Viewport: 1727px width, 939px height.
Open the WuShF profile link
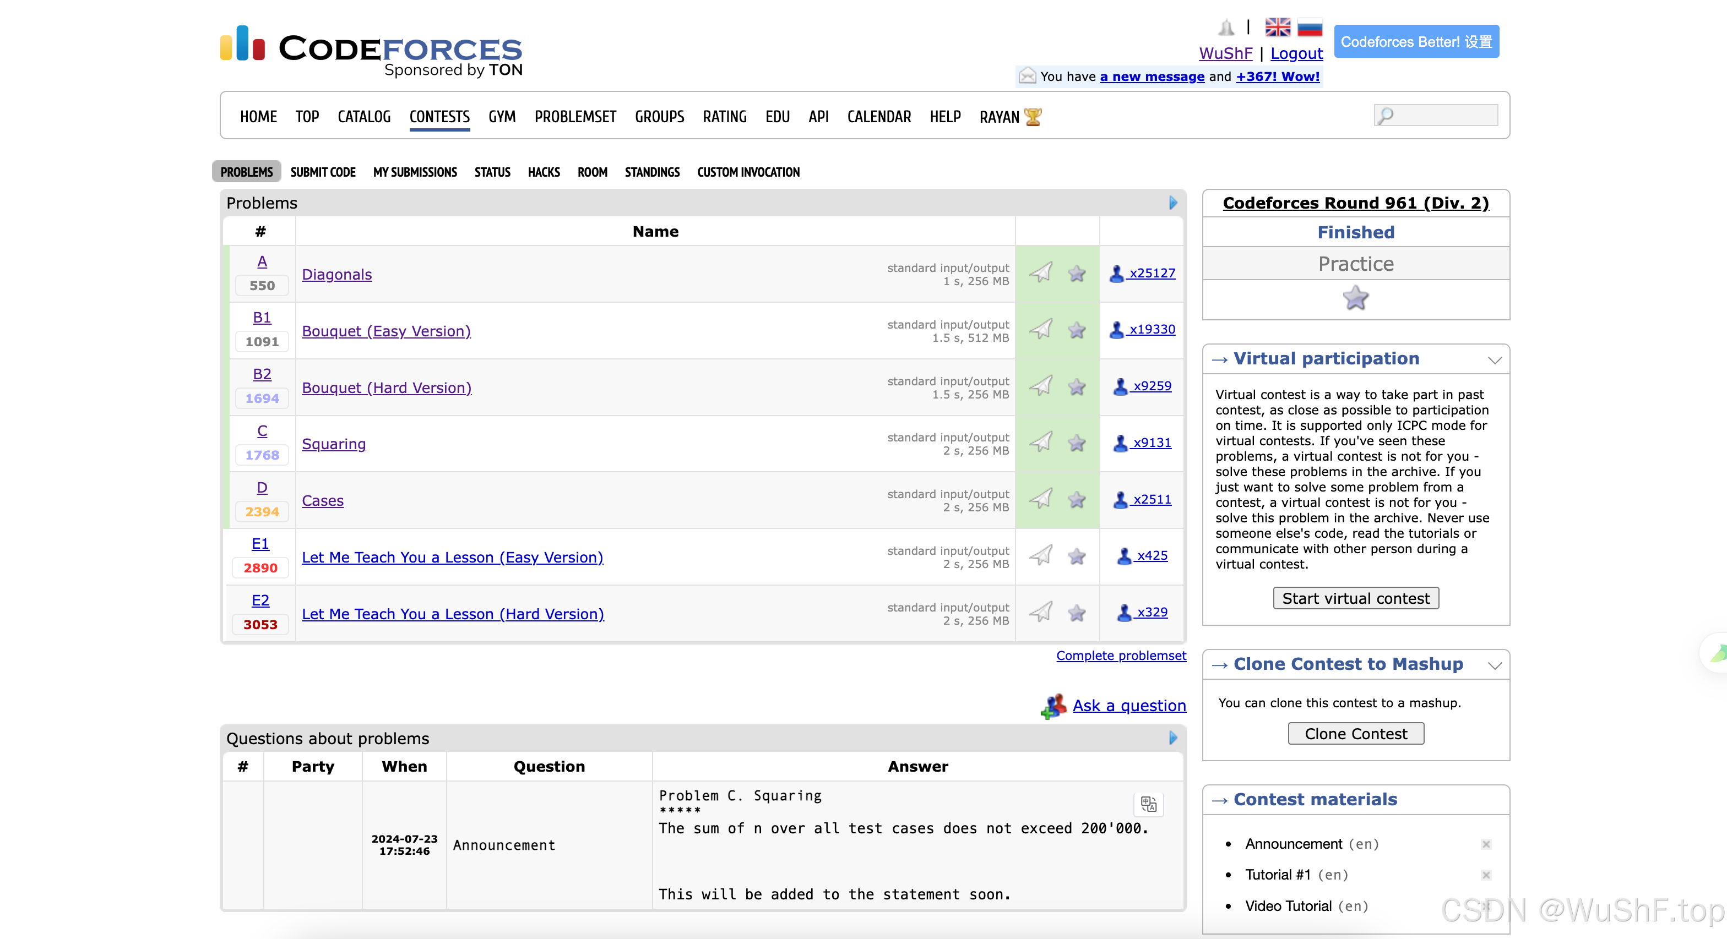click(1225, 53)
